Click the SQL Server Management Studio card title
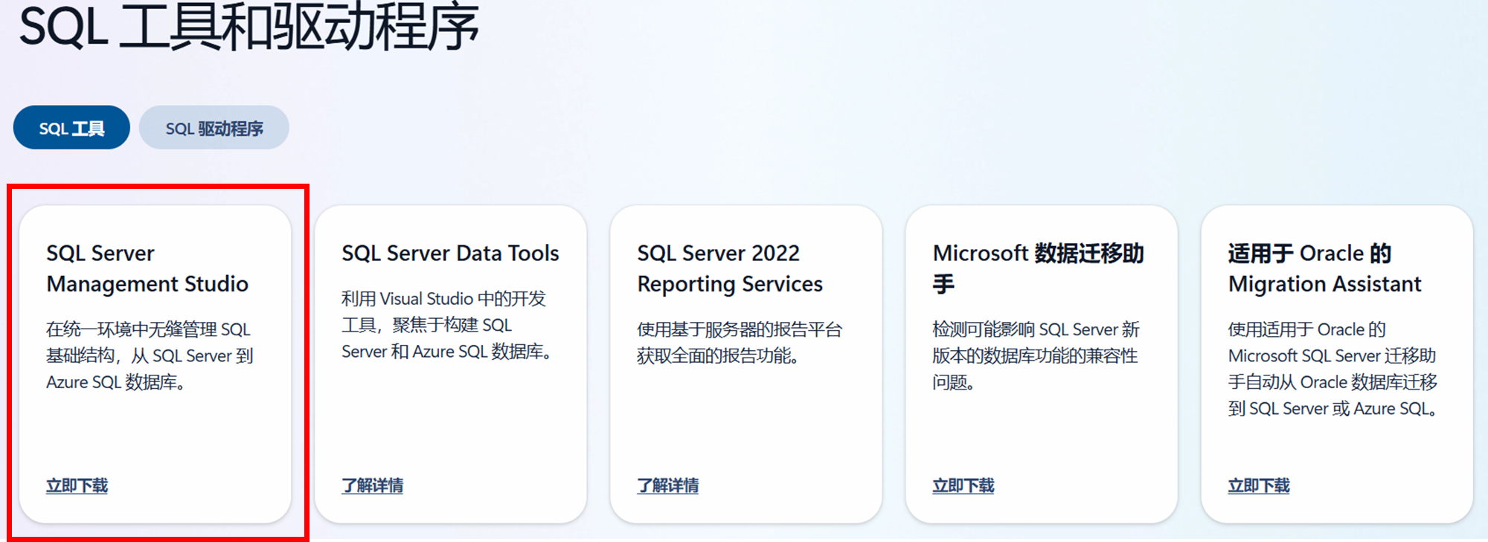1488x542 pixels. pos(147,268)
